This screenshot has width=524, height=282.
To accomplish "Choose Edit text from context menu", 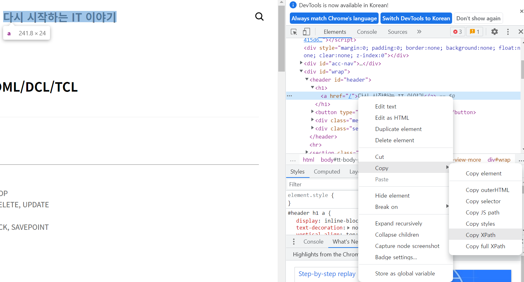I will [x=406, y=107].
